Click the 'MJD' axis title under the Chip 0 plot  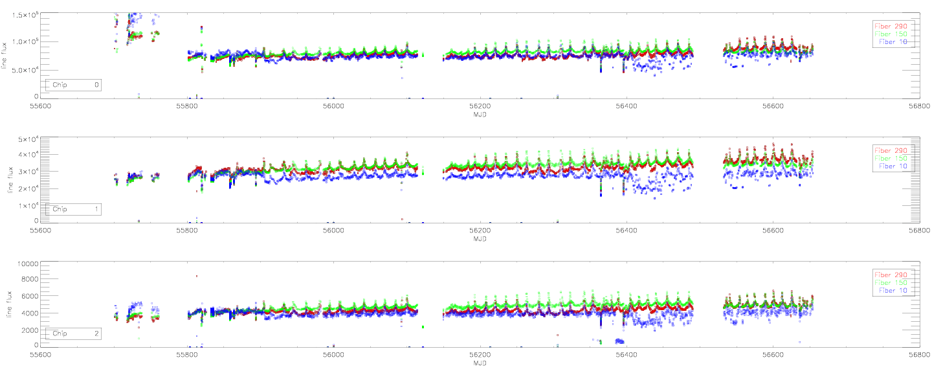pyautogui.click(x=480, y=115)
